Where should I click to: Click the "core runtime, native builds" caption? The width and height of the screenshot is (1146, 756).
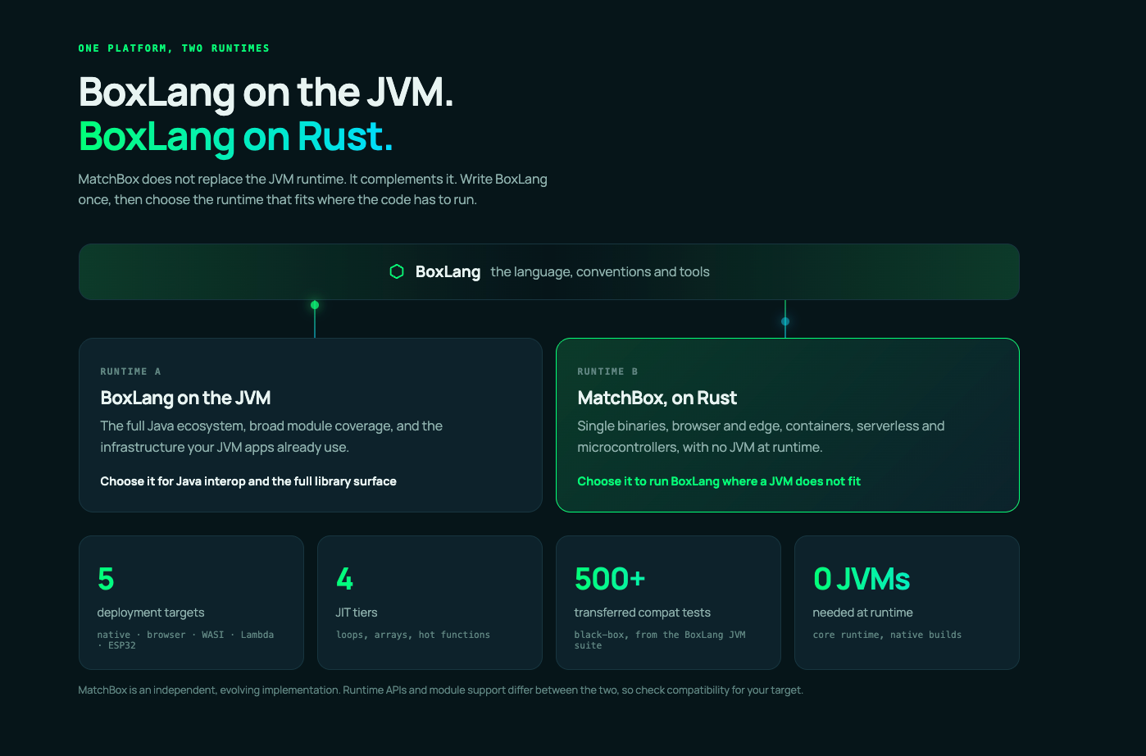point(887,635)
